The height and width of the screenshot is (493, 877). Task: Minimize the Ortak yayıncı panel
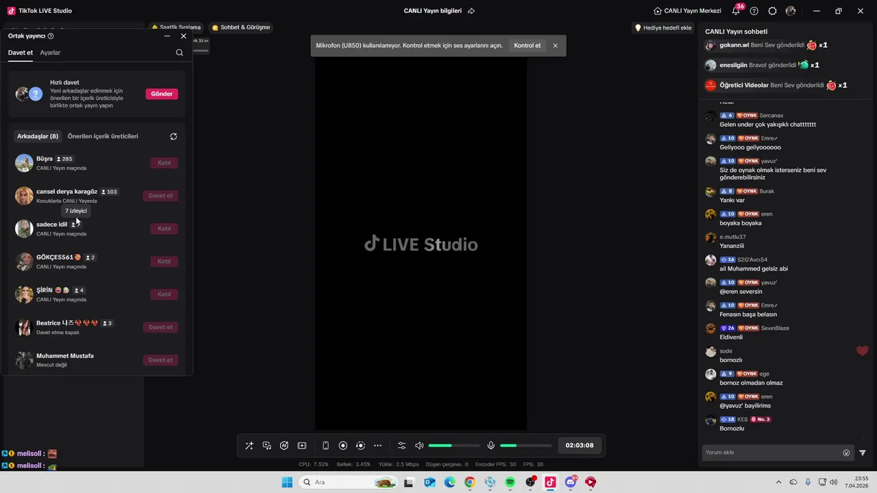tap(168, 36)
